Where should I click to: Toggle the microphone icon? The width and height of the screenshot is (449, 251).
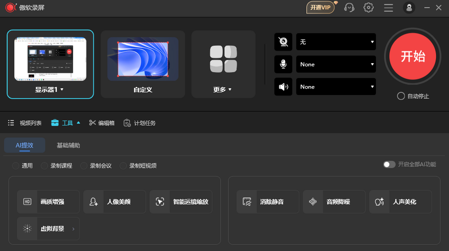point(283,64)
